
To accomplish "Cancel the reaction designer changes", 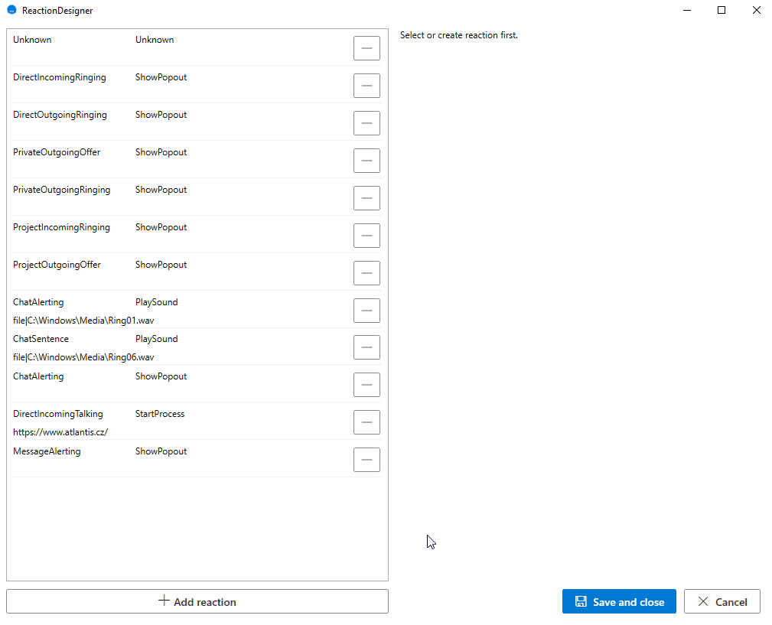I will point(722,601).
